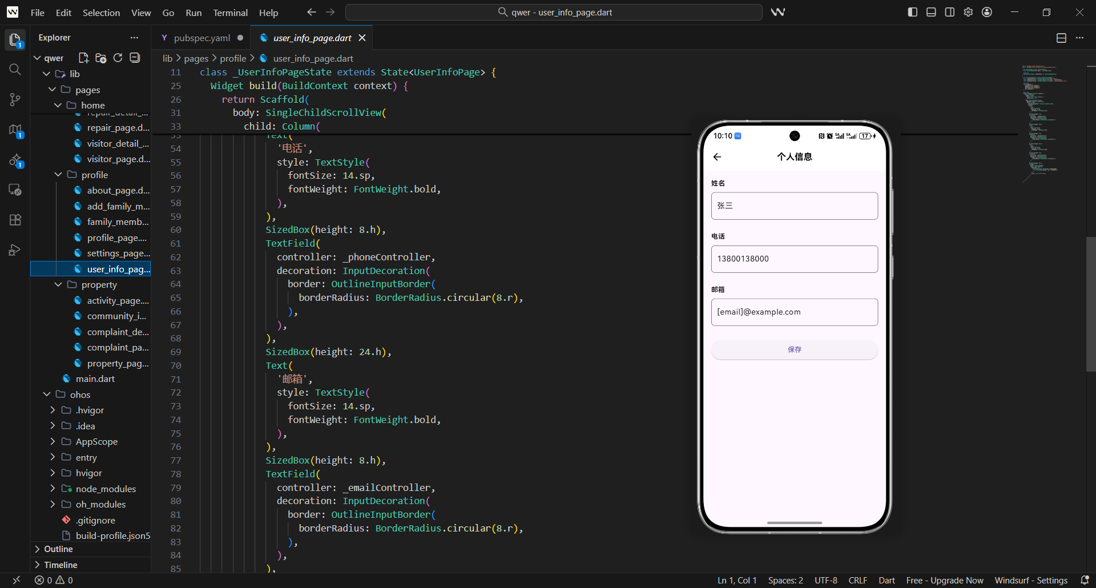Open the Extensions view
The height and width of the screenshot is (588, 1096).
tap(15, 220)
